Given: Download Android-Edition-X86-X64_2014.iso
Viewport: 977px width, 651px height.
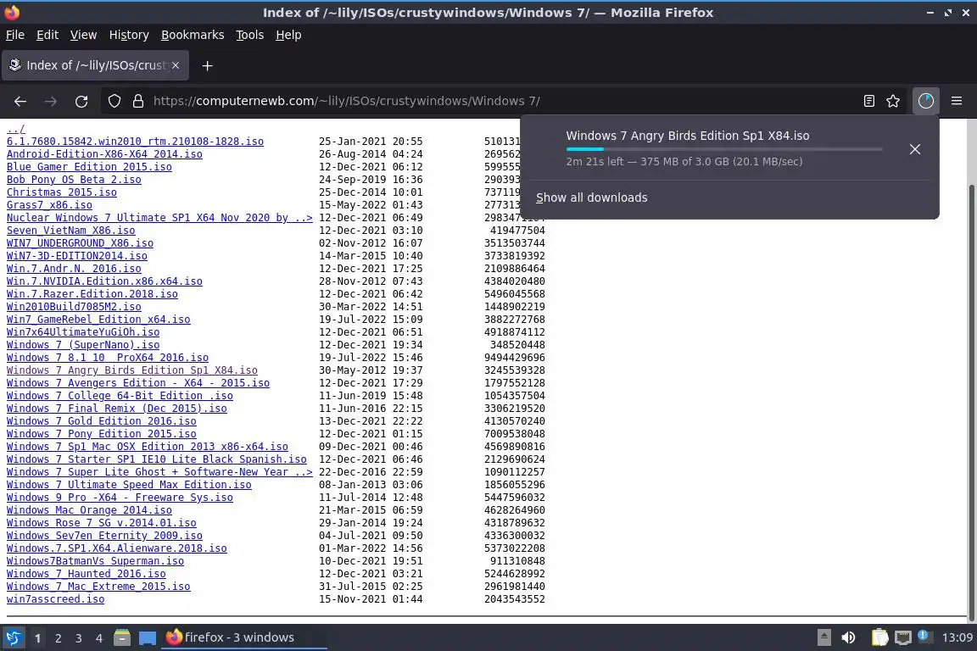Looking at the screenshot, I should [x=104, y=154].
